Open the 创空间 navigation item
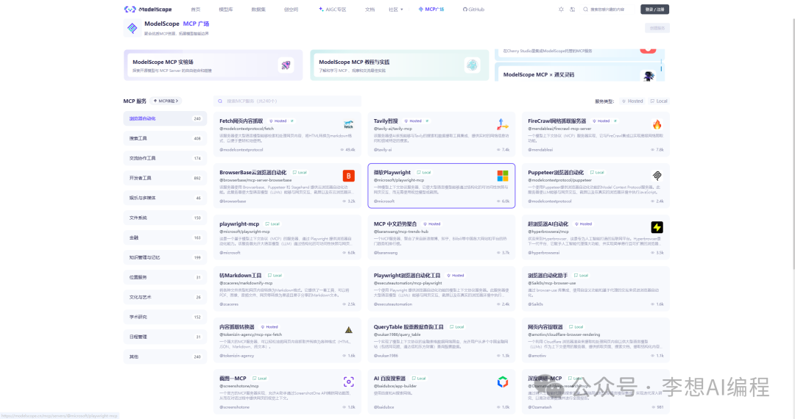This screenshot has height=419, width=795. 291,9
